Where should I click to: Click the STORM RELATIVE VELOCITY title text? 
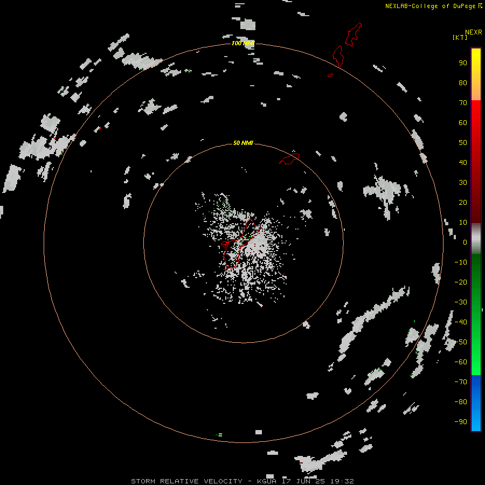pos(186,481)
